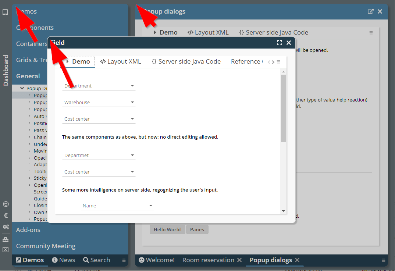Click the Hello World button
Viewport: 395px width, 271px height.
(167, 229)
